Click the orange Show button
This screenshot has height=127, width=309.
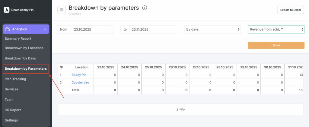[276, 45]
